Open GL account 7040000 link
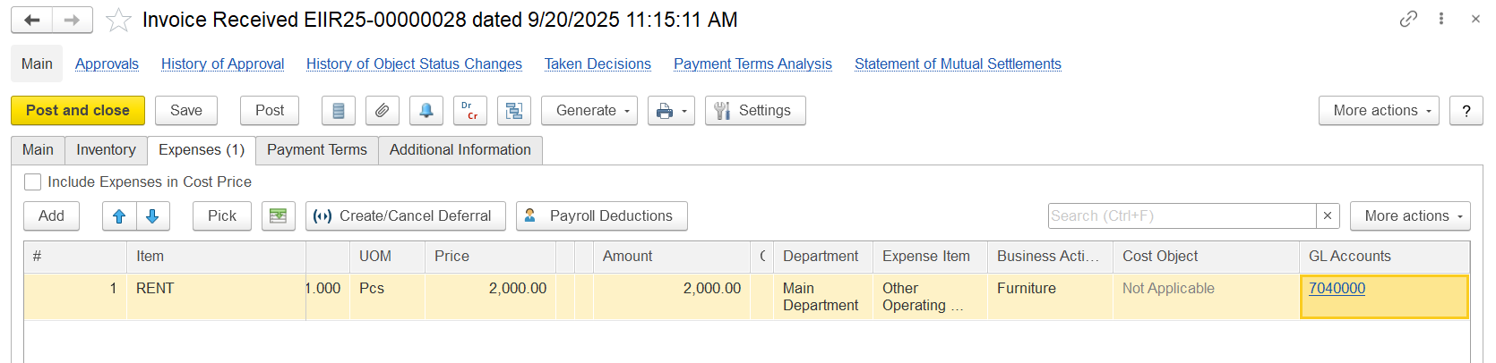Viewport: 1496px width, 363px height. (x=1337, y=289)
